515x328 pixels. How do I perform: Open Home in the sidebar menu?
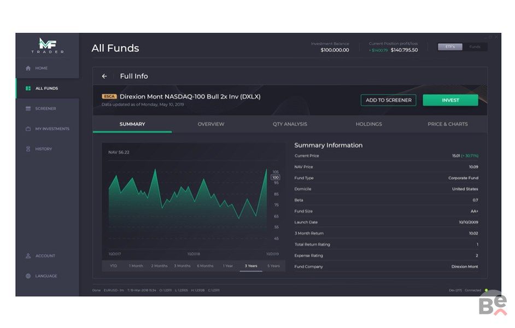point(42,68)
